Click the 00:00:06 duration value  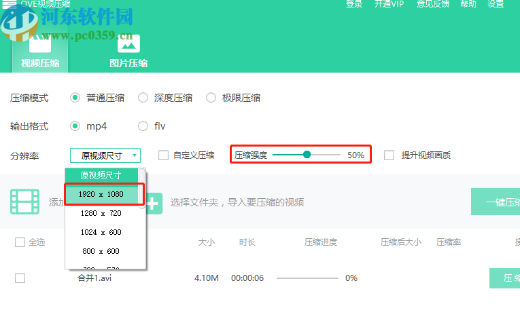point(247,278)
